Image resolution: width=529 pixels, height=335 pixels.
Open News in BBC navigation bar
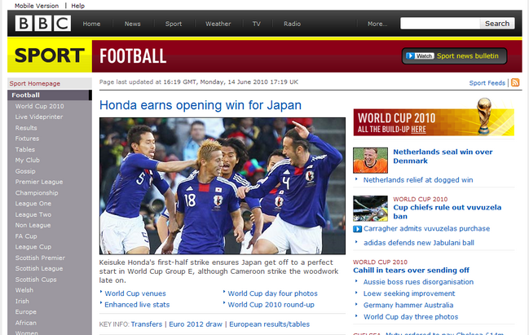(132, 24)
